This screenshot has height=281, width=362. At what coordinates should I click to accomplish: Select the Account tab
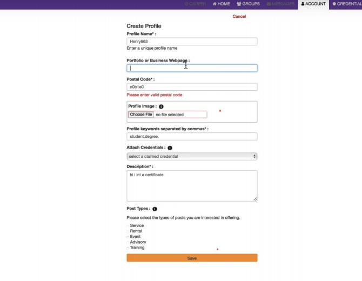313,4
